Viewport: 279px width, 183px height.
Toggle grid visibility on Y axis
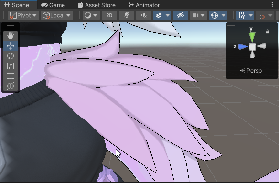[x=242, y=15]
